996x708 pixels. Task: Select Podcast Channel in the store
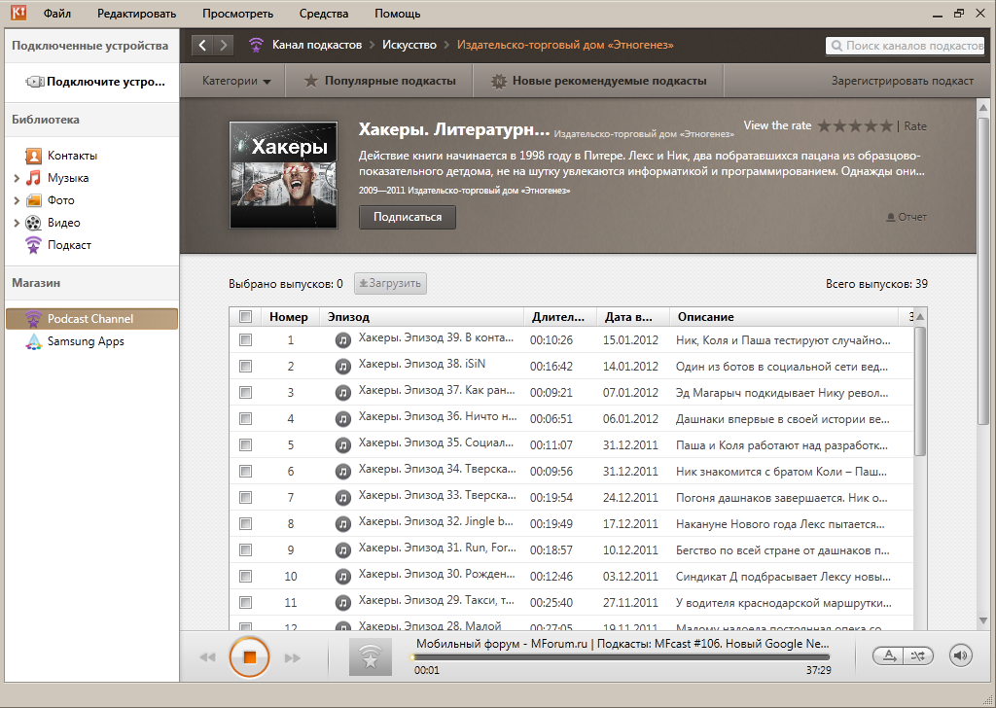click(91, 319)
